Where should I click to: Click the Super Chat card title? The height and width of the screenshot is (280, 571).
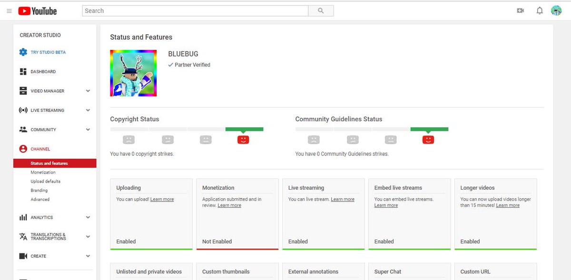click(388, 272)
